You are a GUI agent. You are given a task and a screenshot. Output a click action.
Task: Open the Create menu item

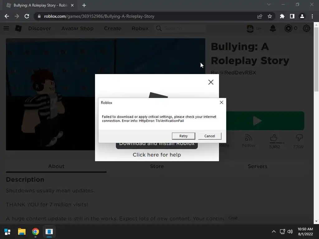click(x=112, y=28)
